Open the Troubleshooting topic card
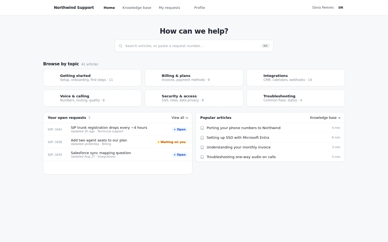This screenshot has height=242, width=388. click(x=296, y=98)
